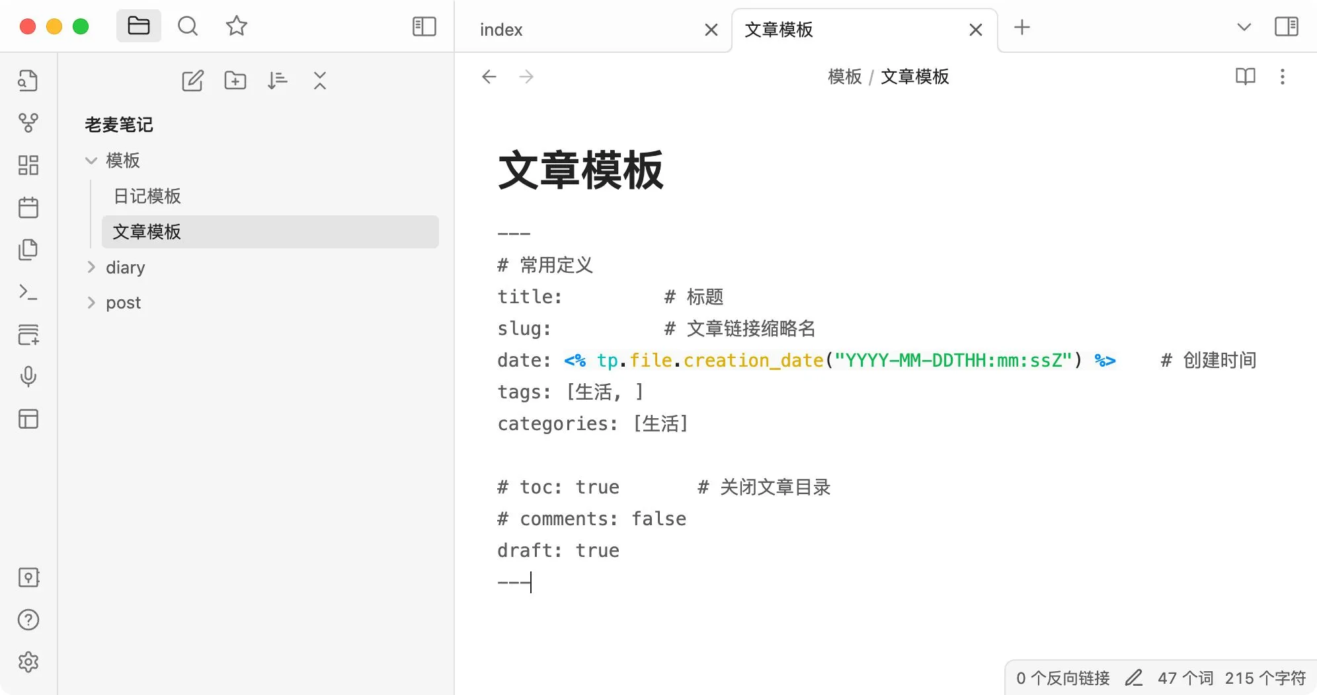Image resolution: width=1317 pixels, height=695 pixels.
Task: Collapse all folders in explorer
Action: 320,81
